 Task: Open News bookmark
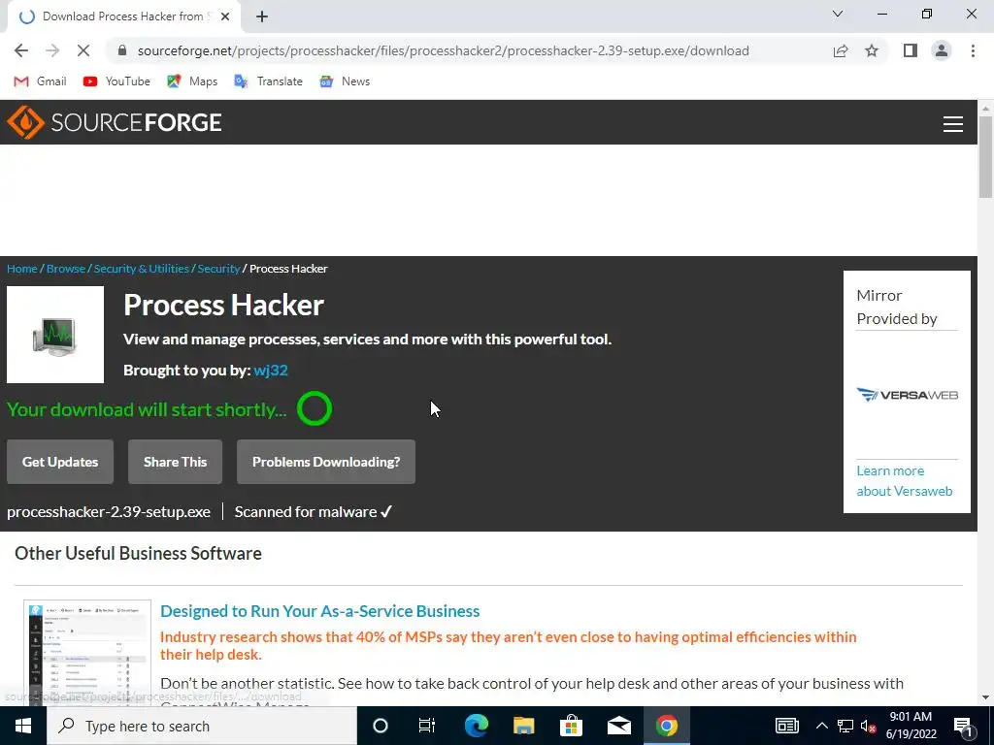(345, 81)
